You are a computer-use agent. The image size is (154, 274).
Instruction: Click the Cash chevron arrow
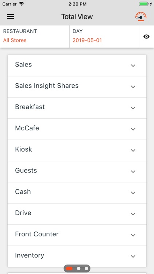click(133, 193)
